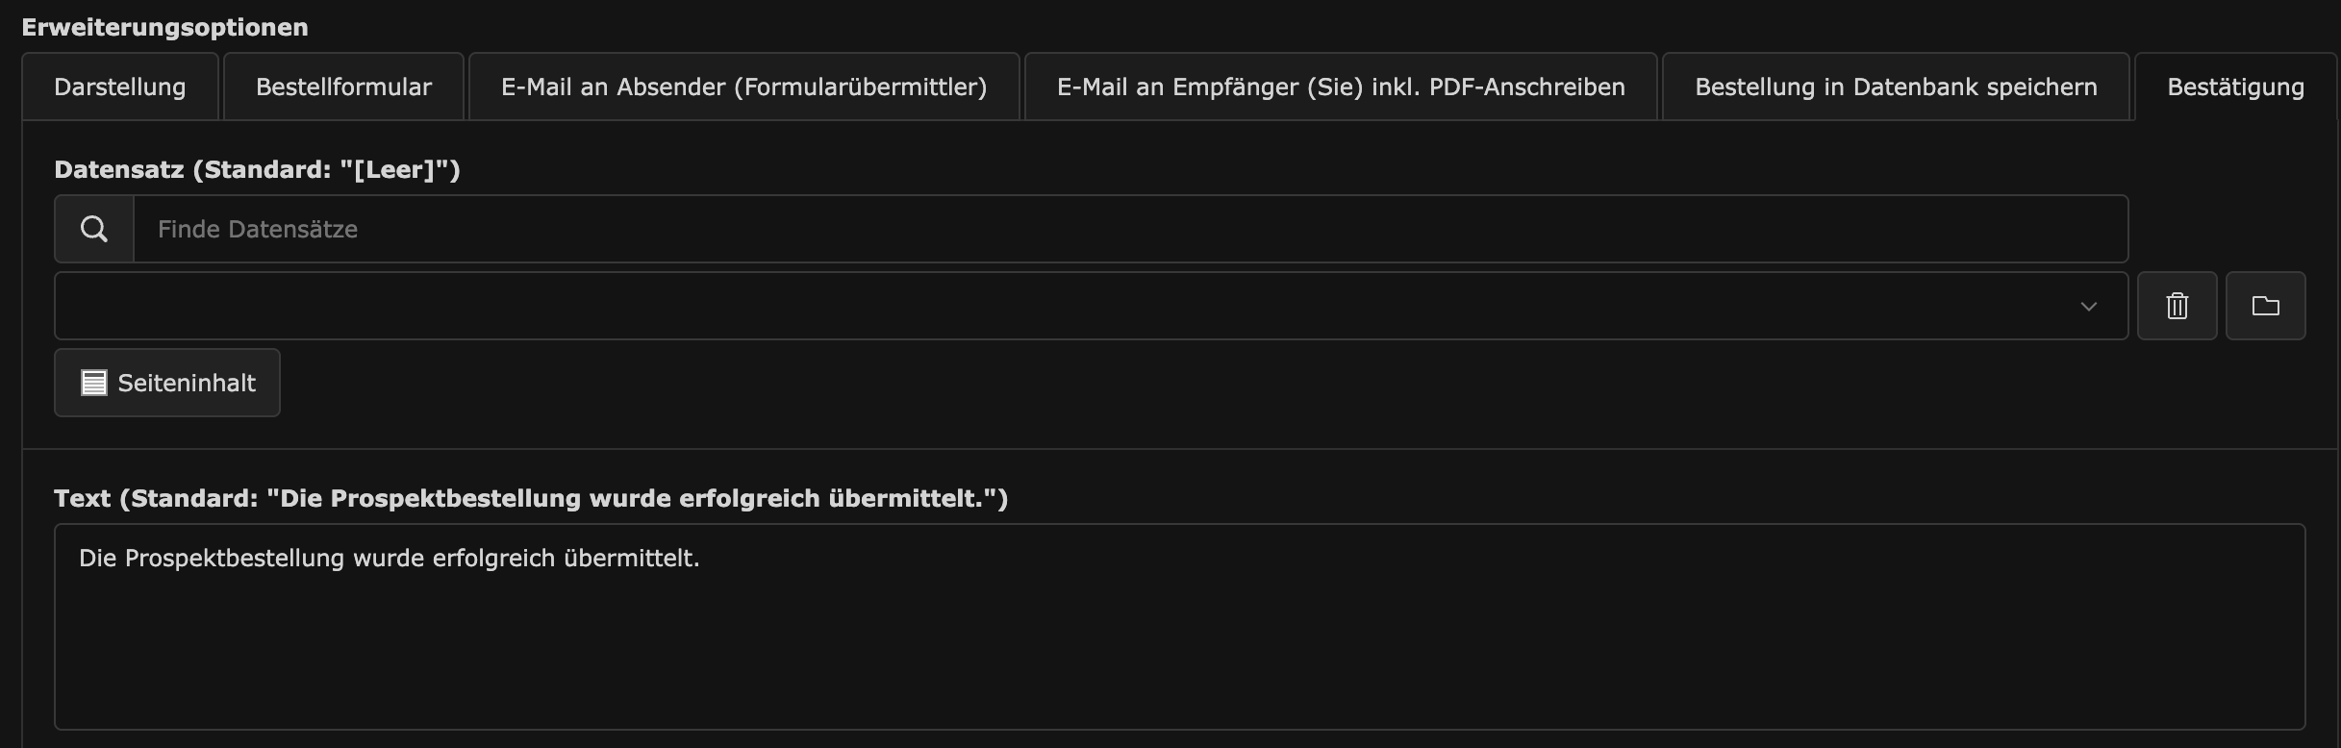Click the trash icon to remove record
This screenshot has height=748, width=2341.
(2177, 306)
